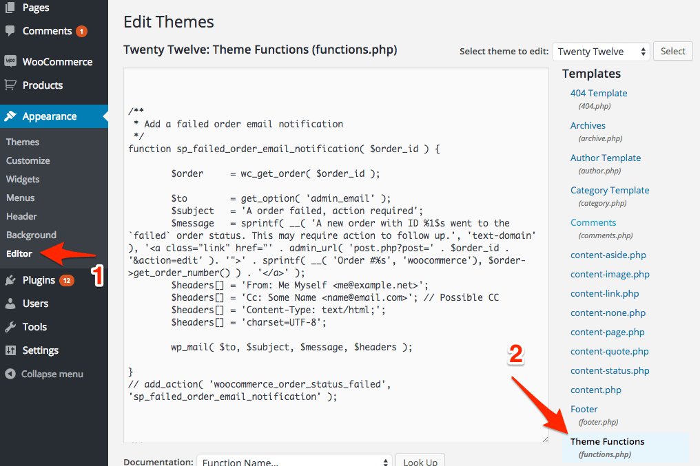Image resolution: width=700 pixels, height=466 pixels.
Task: Open the Select theme to edit dropdown
Action: (x=600, y=51)
